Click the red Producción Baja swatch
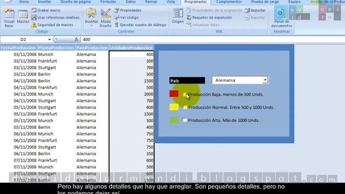345x194 pixels. point(174,94)
